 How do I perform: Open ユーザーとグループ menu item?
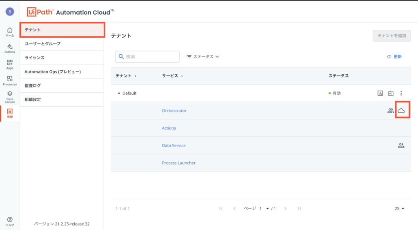(62, 44)
